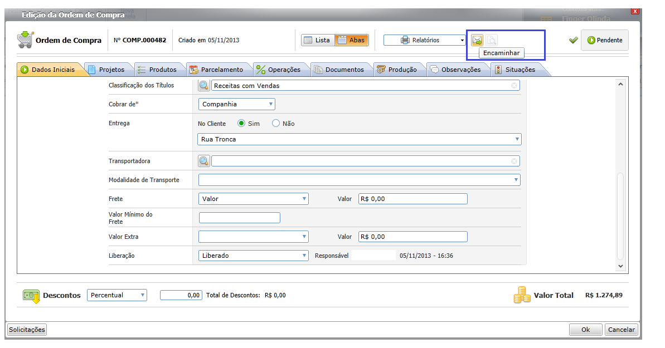The height and width of the screenshot is (348, 665).
Task: Click the shopping cart Ordem de Compra icon
Action: 25,40
